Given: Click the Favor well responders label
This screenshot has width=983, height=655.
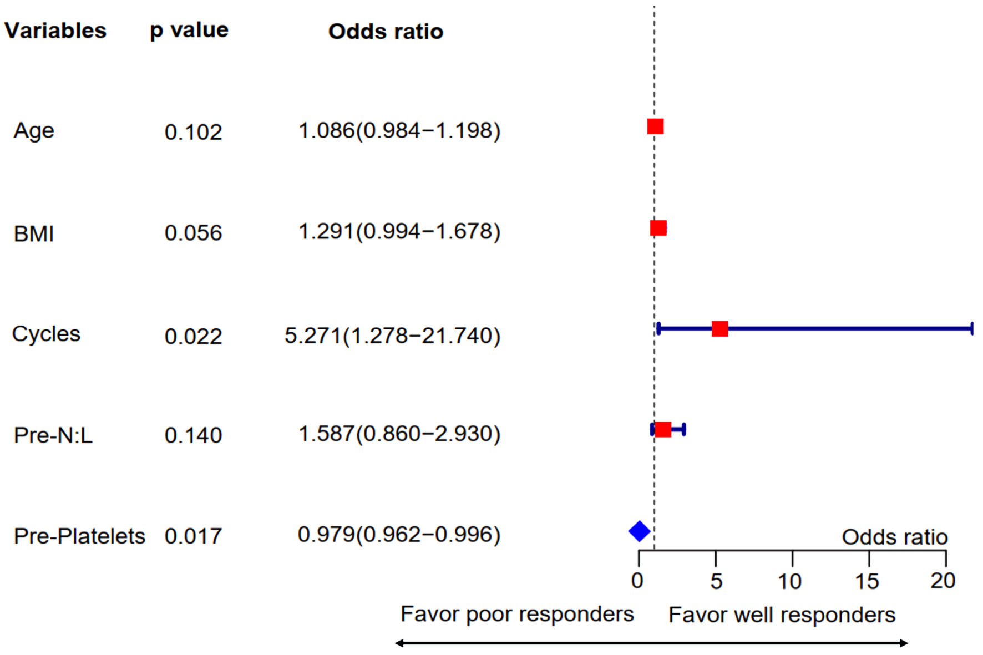Looking at the screenshot, I should tap(782, 615).
